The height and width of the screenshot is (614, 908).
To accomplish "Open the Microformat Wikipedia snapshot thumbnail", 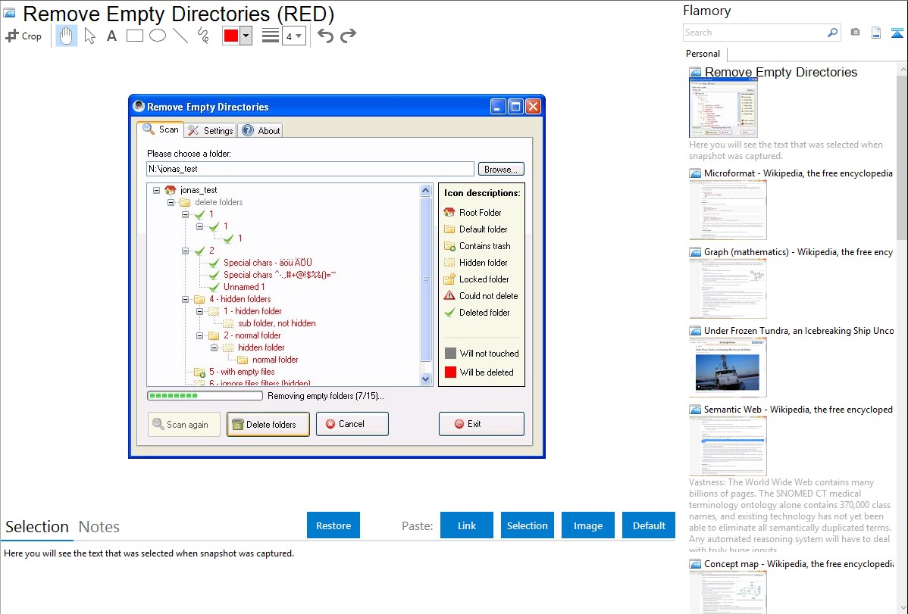I will [728, 210].
